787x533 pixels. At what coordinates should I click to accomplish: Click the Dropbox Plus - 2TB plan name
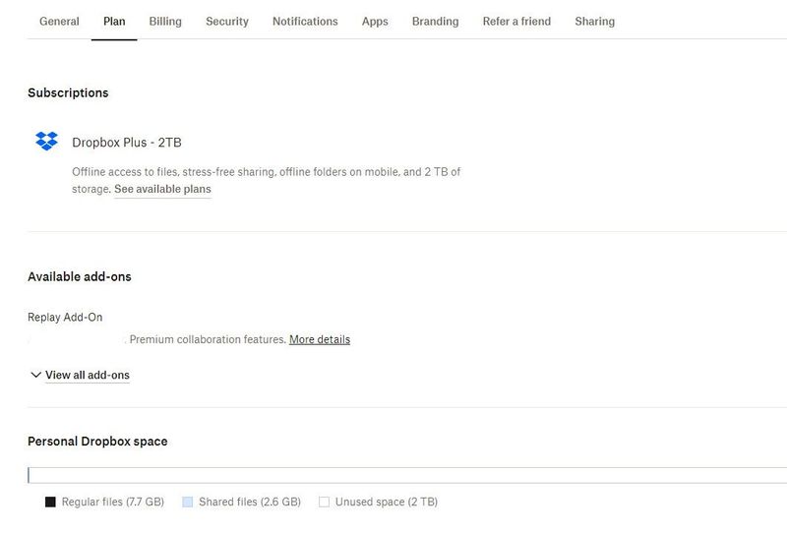click(127, 142)
